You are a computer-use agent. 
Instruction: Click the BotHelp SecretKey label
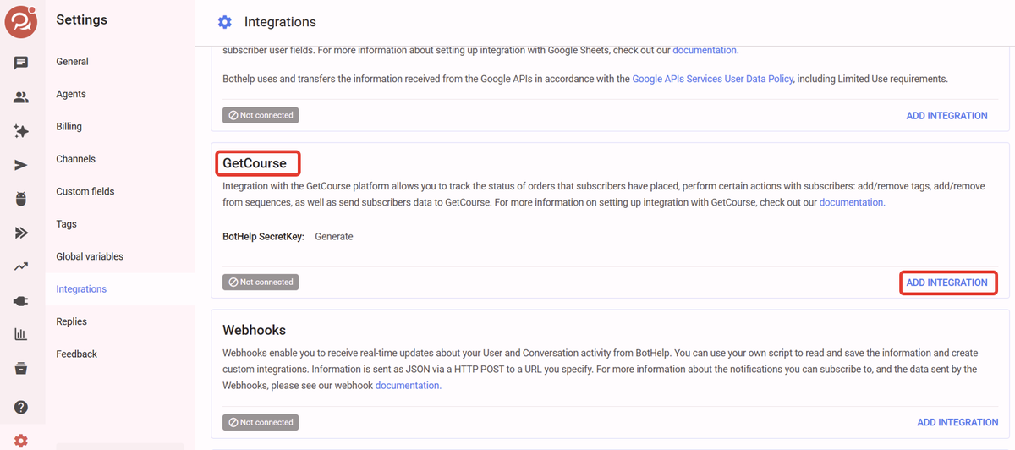pyautogui.click(x=263, y=237)
